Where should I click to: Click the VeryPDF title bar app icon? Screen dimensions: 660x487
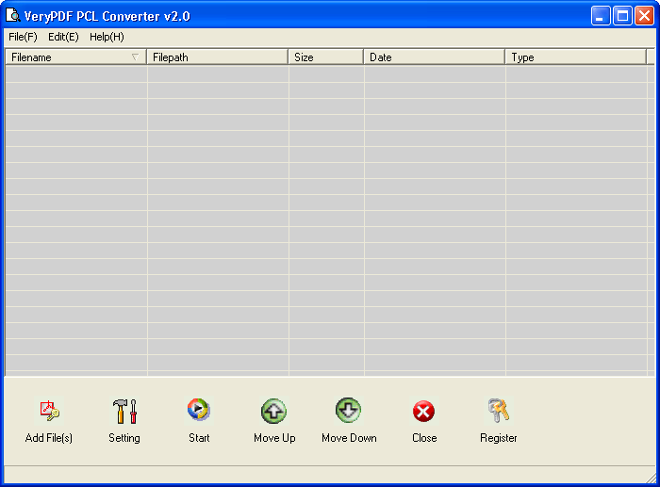[x=13, y=15]
